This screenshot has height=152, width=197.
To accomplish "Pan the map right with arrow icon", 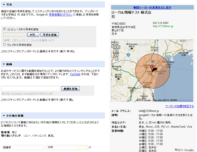I will tap(118, 47).
